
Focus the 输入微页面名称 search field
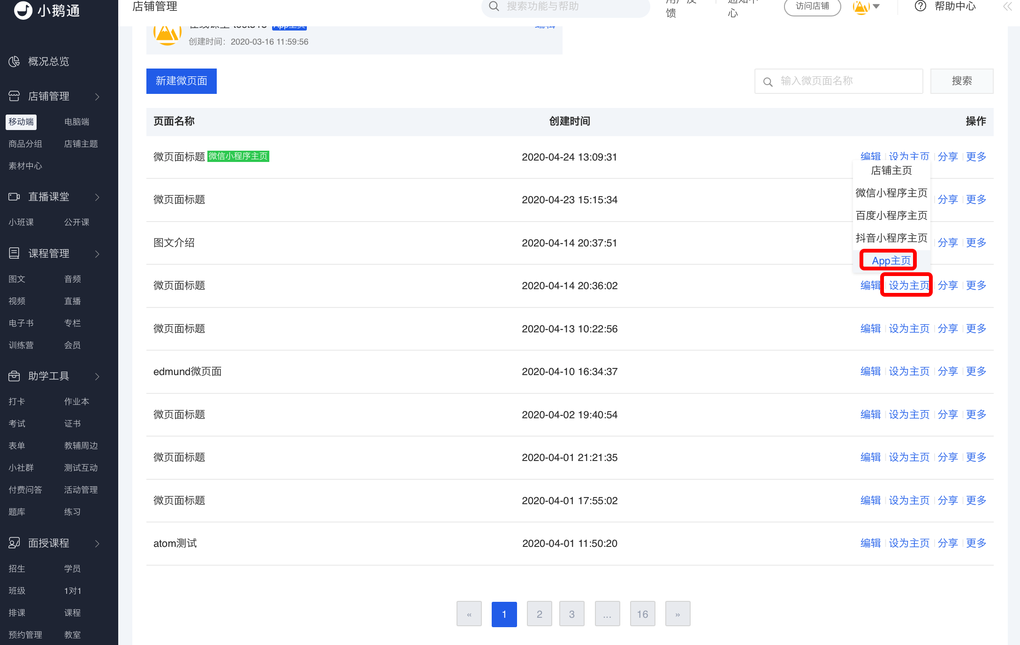(838, 81)
